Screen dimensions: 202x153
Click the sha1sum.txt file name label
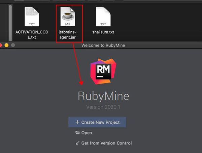[103, 32]
